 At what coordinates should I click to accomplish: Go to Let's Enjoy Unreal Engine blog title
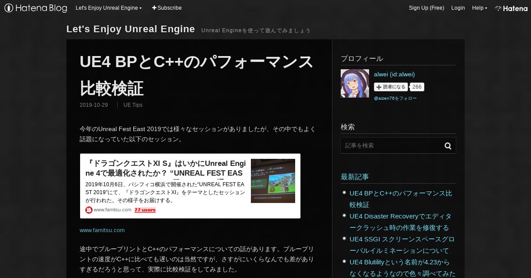click(131, 29)
